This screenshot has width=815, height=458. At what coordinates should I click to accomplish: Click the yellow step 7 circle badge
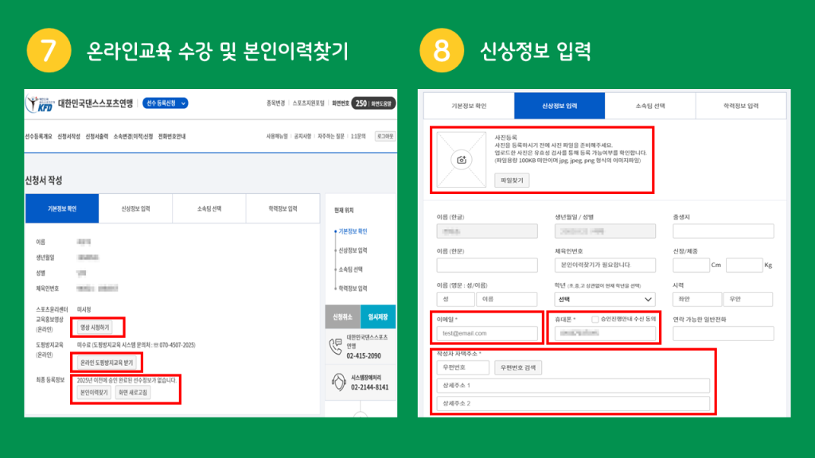(x=48, y=51)
